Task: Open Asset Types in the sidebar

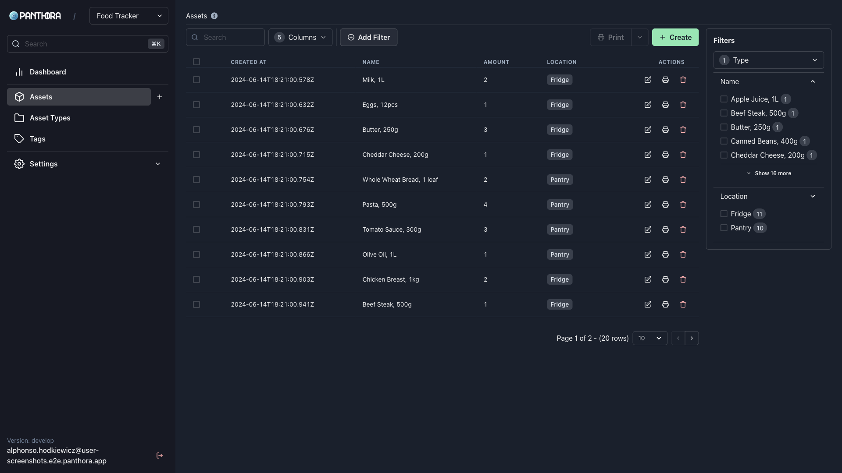Action: [50, 118]
